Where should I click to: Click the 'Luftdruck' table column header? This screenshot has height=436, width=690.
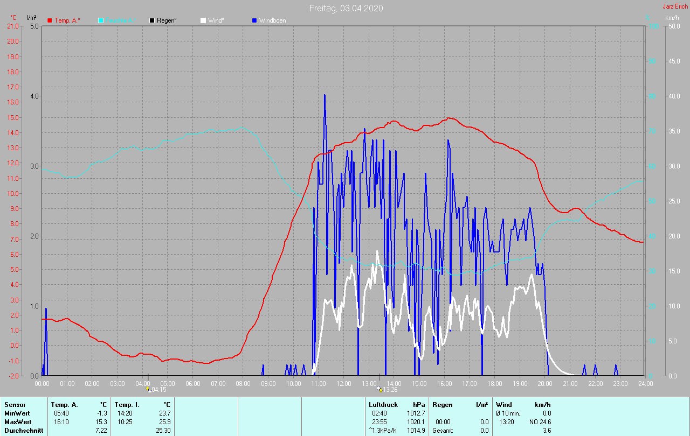tap(383, 405)
